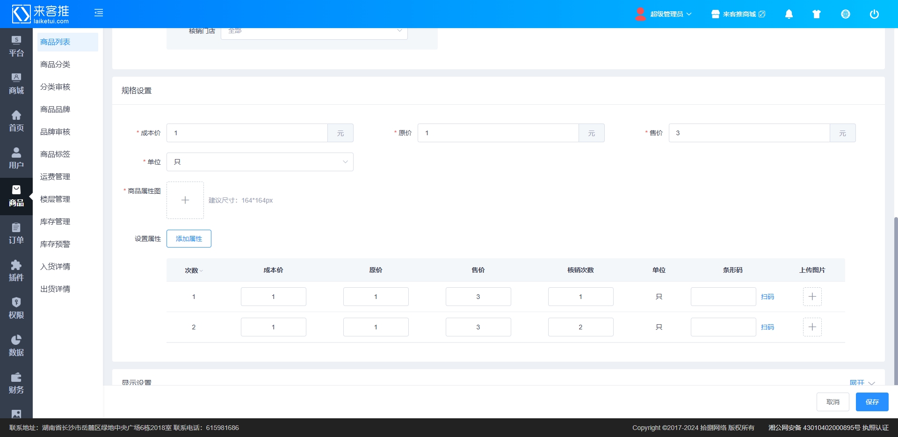Open the 权限 section in sidebar
The image size is (898, 437).
(x=16, y=308)
